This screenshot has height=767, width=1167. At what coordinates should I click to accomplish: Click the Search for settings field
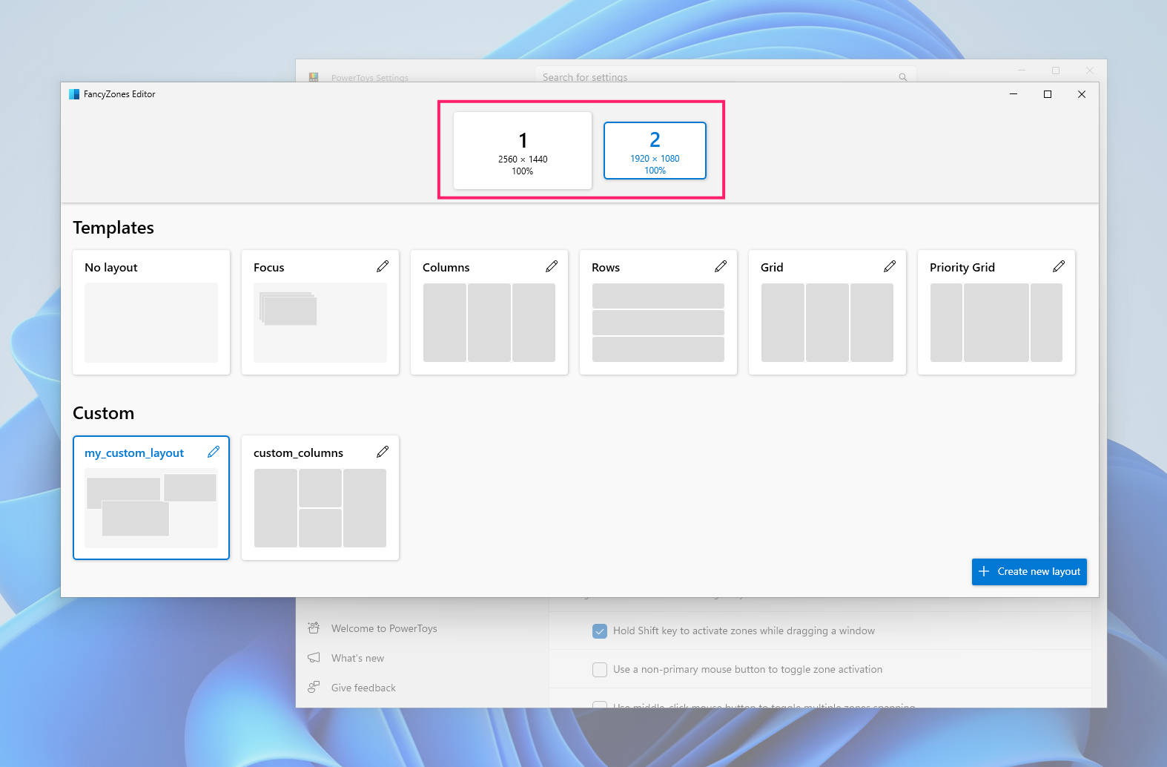tap(725, 76)
